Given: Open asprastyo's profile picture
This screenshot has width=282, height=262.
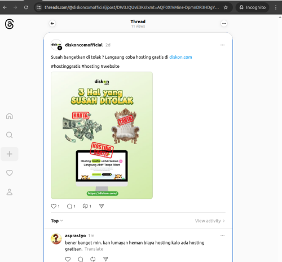Looking at the screenshot, I should (x=56, y=239).
